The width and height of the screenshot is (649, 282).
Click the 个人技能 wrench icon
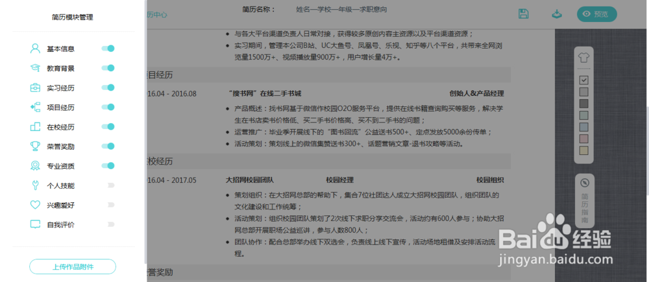coord(35,185)
